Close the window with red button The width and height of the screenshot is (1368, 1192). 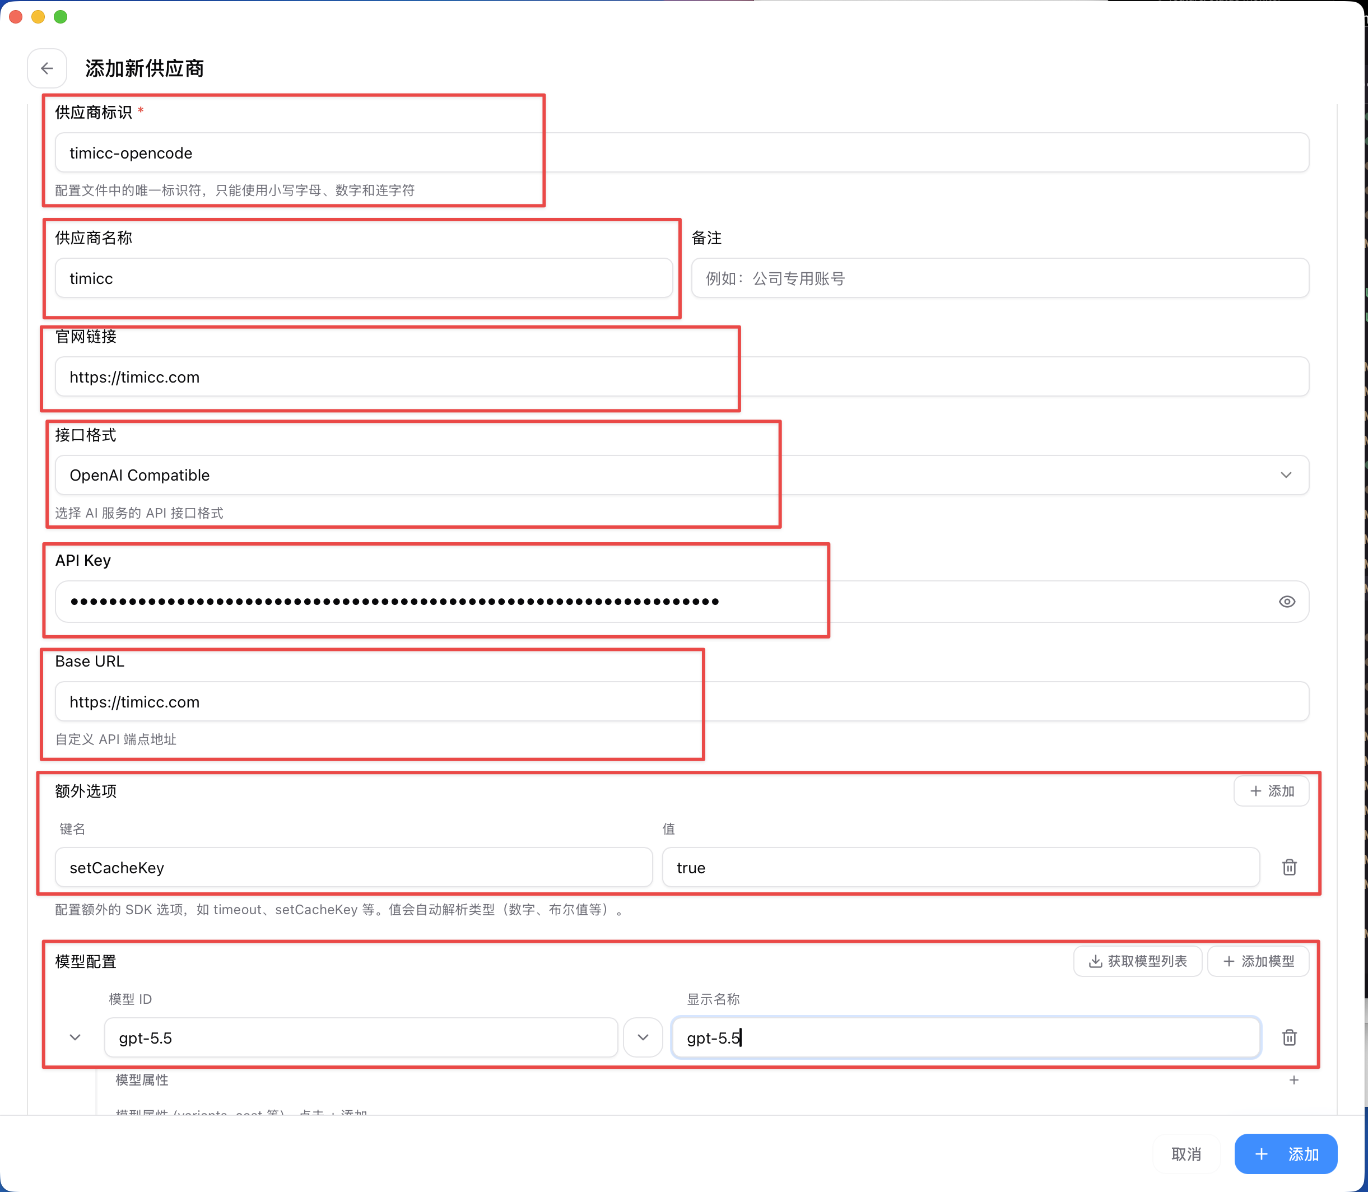(16, 17)
